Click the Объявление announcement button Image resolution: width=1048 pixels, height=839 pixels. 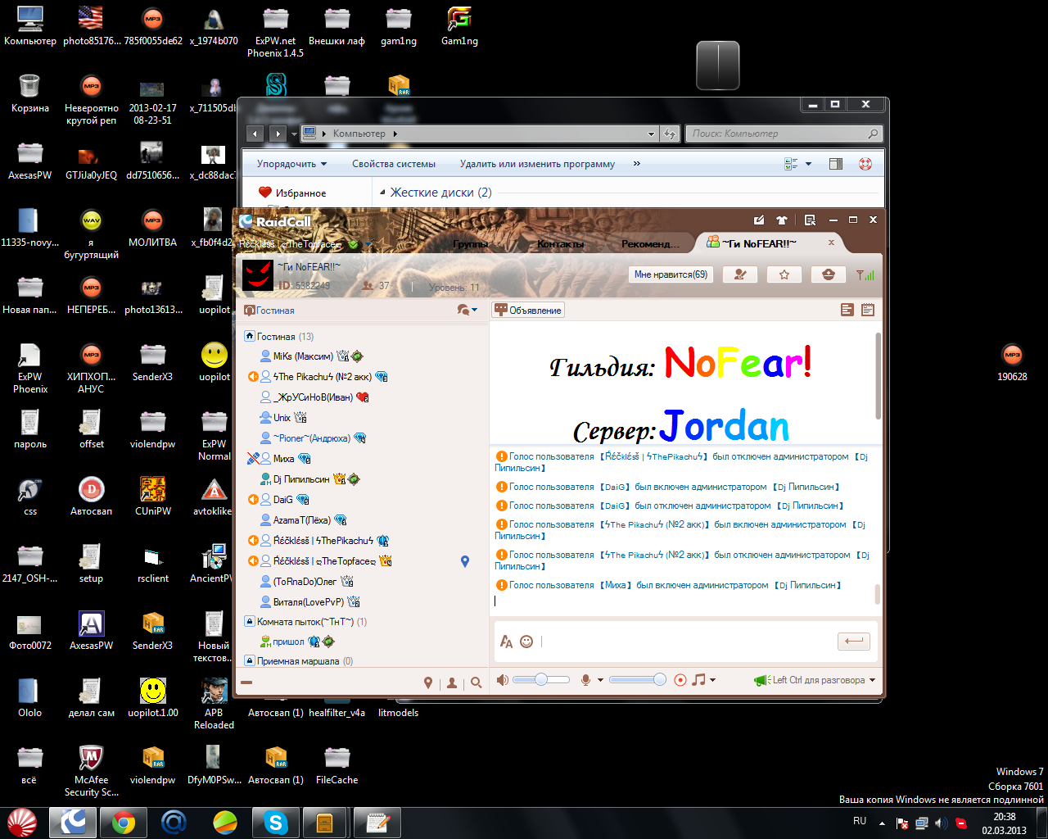[528, 311]
